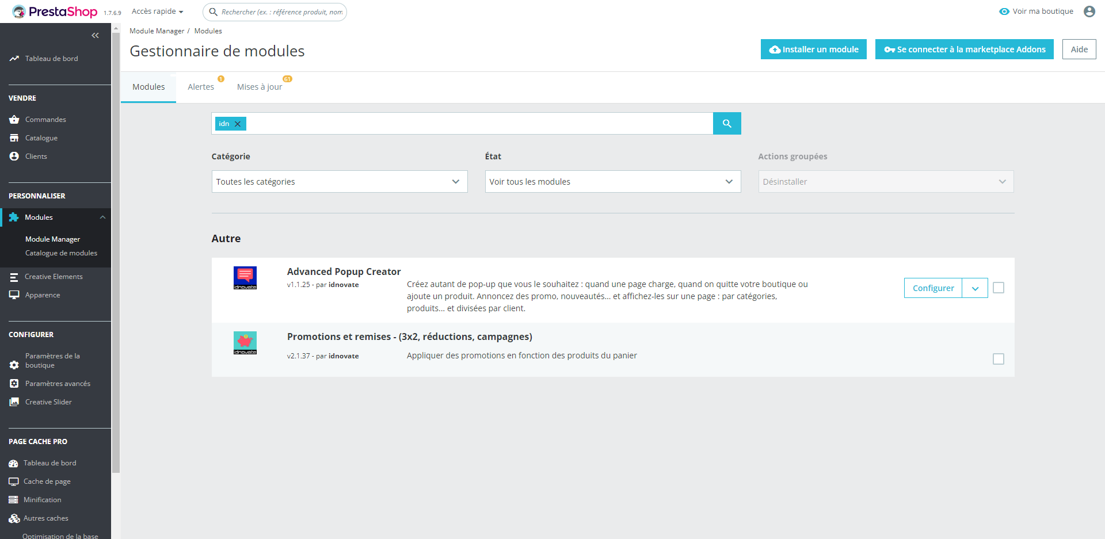Open the Désinstaller grouped actions dropdown
This screenshot has width=1105, height=539.
pos(886,182)
